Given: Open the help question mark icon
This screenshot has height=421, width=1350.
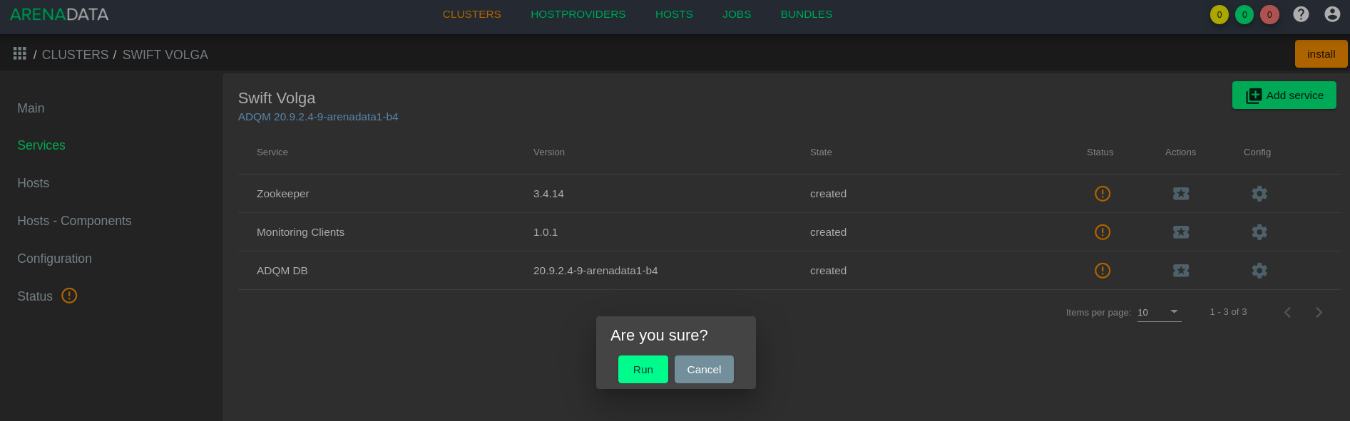Looking at the screenshot, I should point(1301,14).
